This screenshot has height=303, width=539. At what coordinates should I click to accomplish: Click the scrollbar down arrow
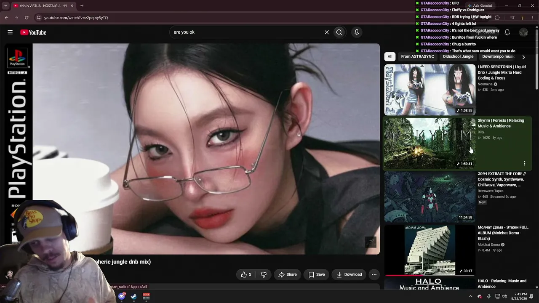536,287
